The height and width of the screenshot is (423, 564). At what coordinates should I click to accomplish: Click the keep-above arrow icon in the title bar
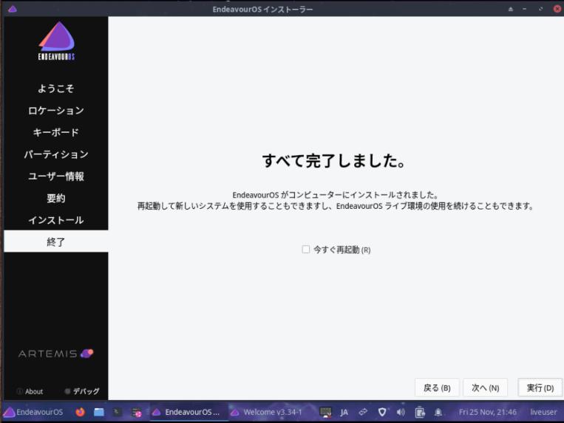510,9
